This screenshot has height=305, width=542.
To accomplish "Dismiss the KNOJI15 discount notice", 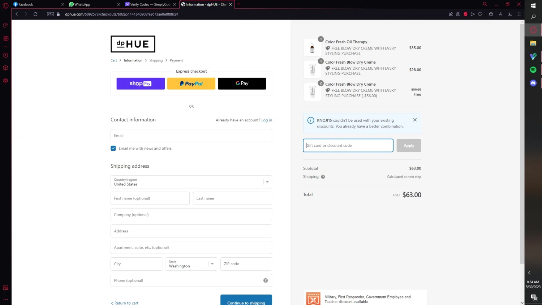I will click(415, 120).
